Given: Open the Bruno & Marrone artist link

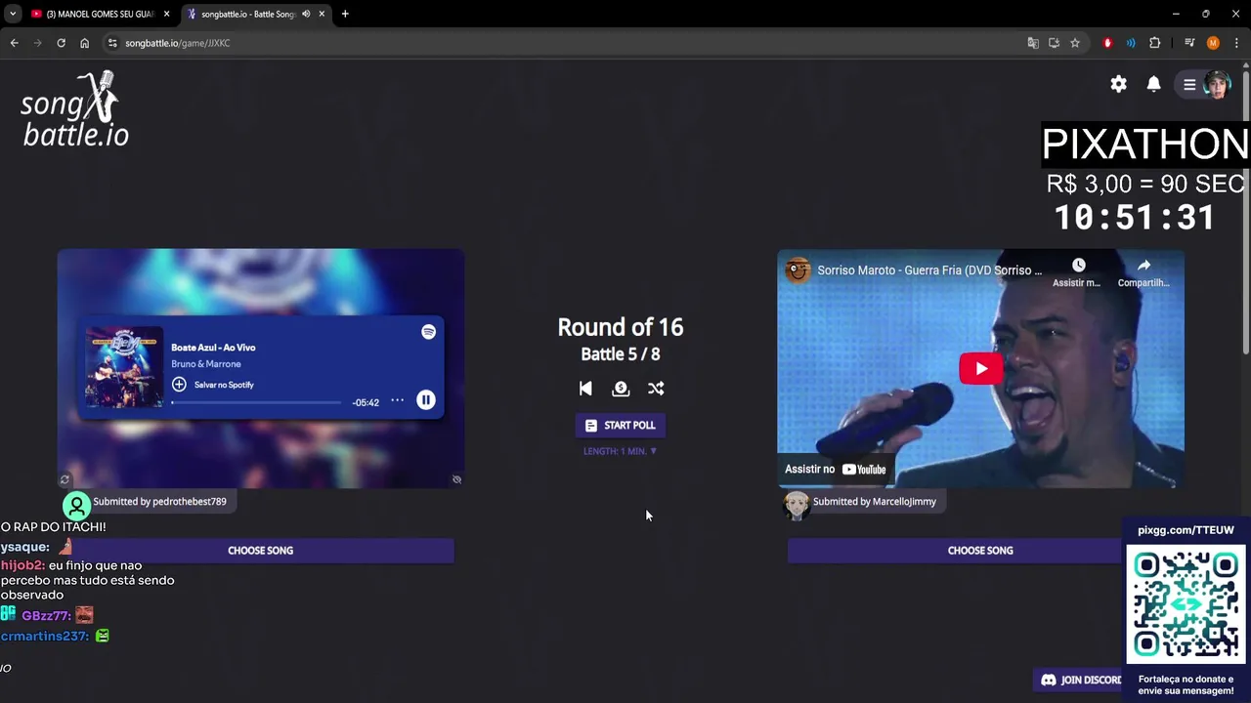Looking at the screenshot, I should click(206, 364).
